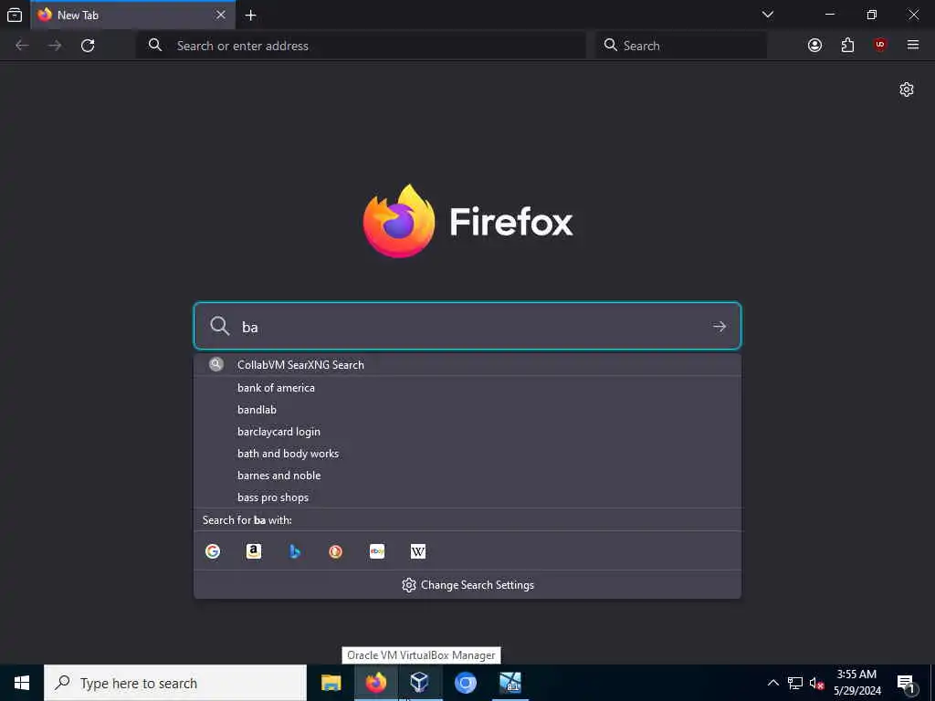Open Firefox View at top-left of tab bar
This screenshot has width=935, height=701.
(15, 15)
